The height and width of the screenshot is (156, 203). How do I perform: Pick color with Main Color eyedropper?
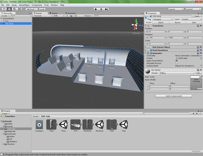click(x=201, y=77)
